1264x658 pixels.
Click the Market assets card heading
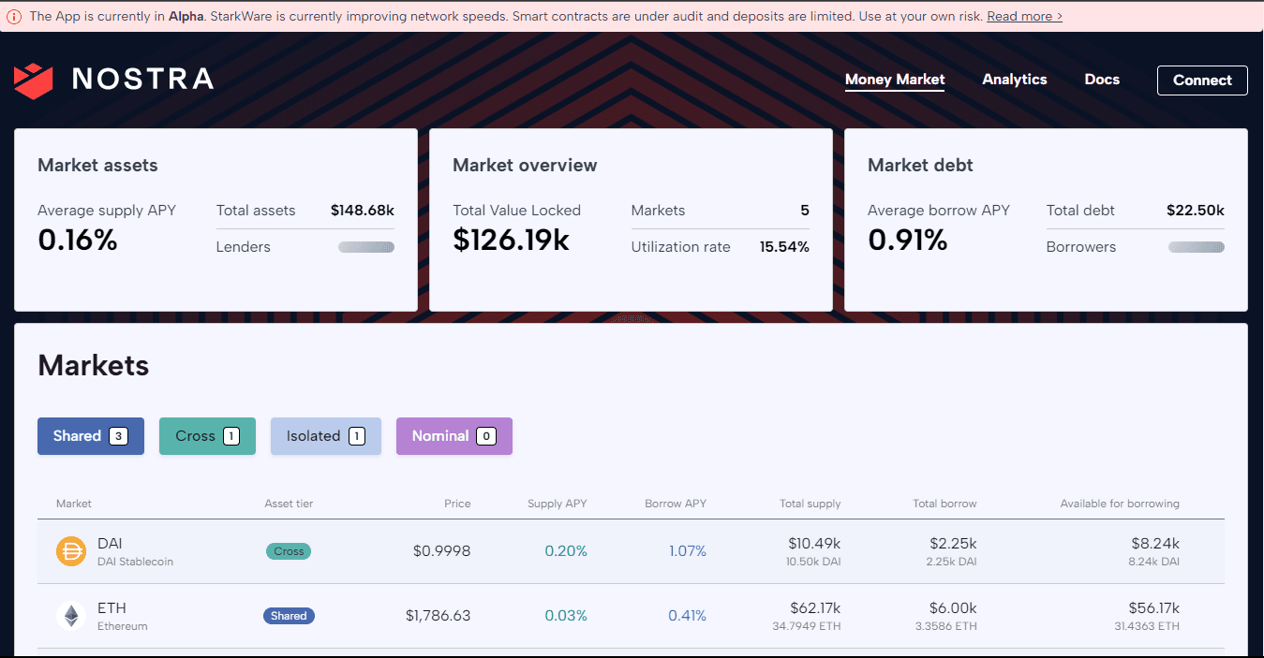(x=98, y=165)
